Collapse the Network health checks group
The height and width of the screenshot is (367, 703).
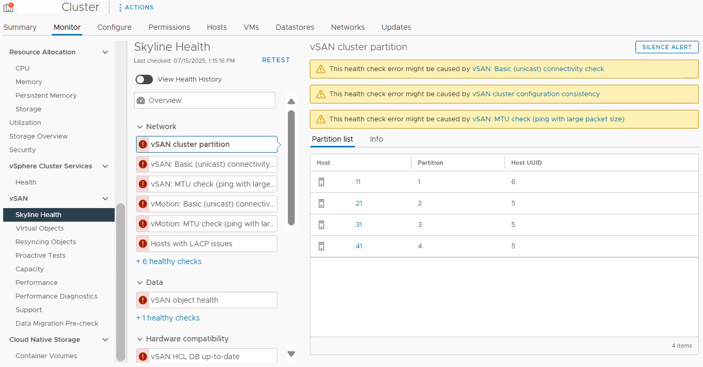click(140, 127)
